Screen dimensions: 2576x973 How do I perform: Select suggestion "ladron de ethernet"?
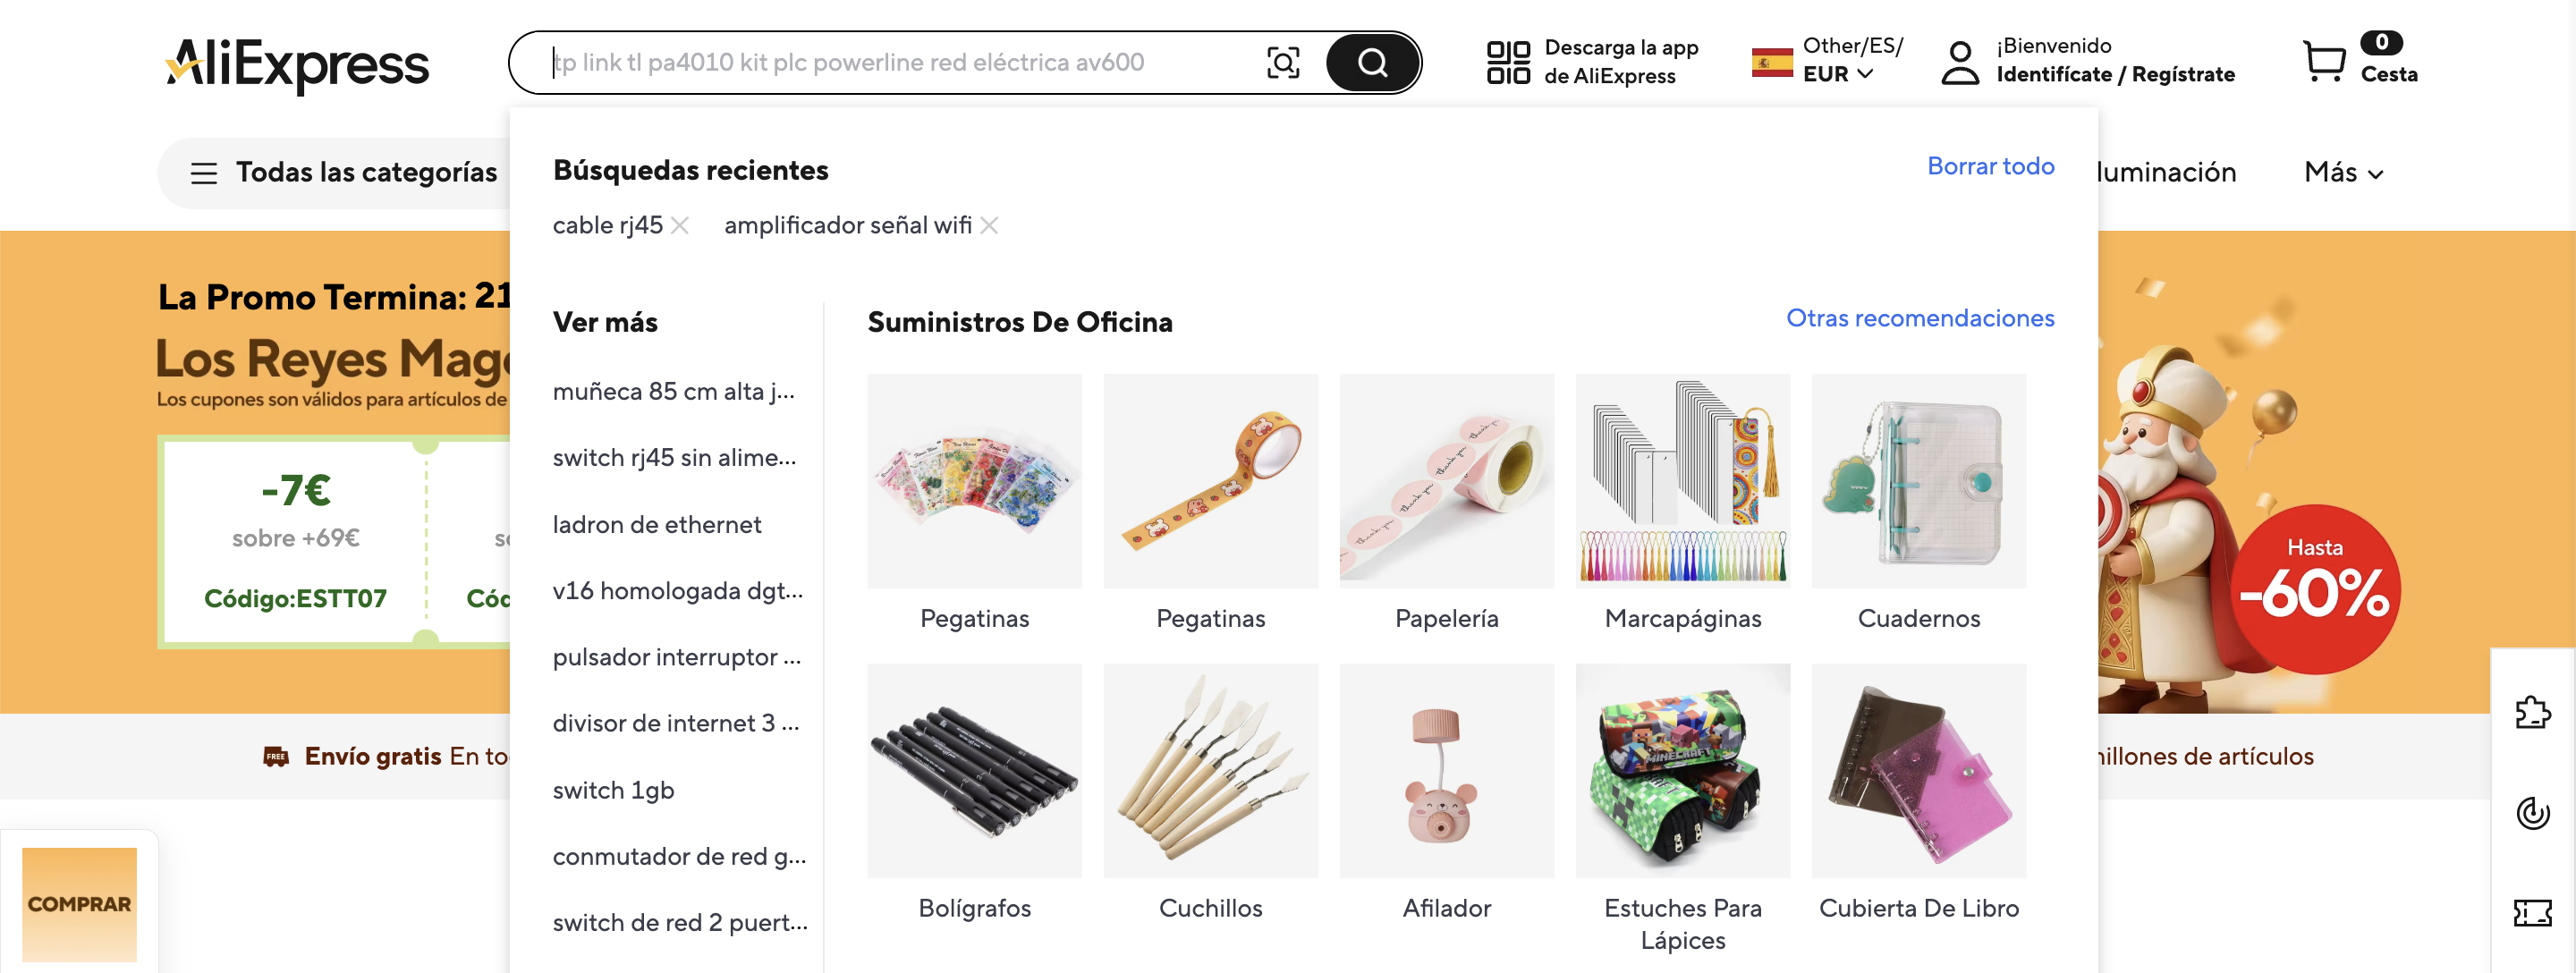657,524
